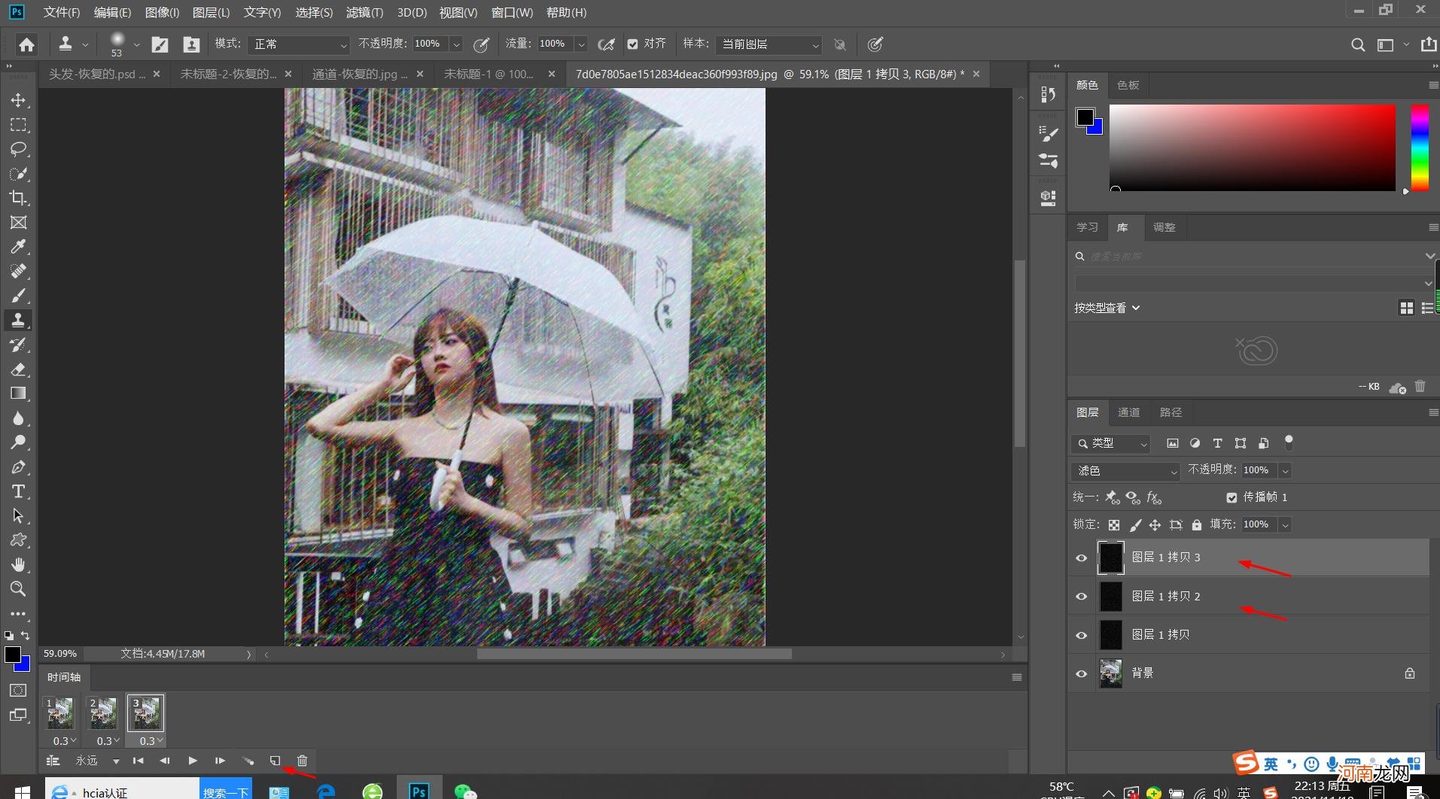Select the Clone Stamp tool
Viewport: 1440px width, 799px height.
(18, 320)
